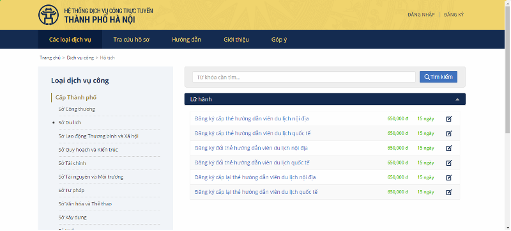Select Sở Công thương in sidebar
Viewport: 511px width, 231px height.
click(x=77, y=109)
